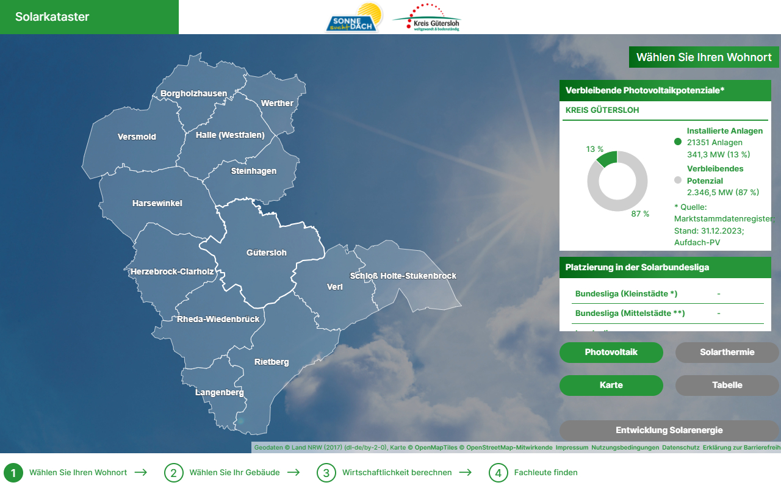The image size is (781, 488).
Task: Click the step 1 circle icon
Action: click(13, 473)
